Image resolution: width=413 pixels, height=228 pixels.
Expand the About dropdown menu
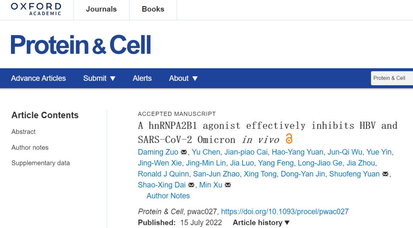pyautogui.click(x=184, y=78)
